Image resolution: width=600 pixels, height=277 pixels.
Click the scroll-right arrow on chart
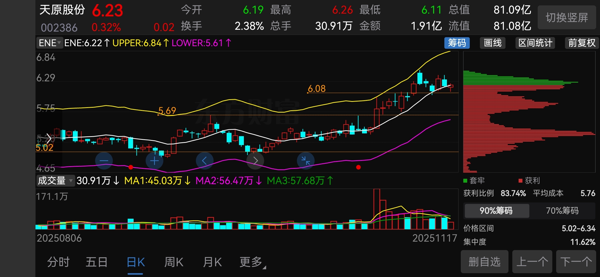(x=255, y=161)
